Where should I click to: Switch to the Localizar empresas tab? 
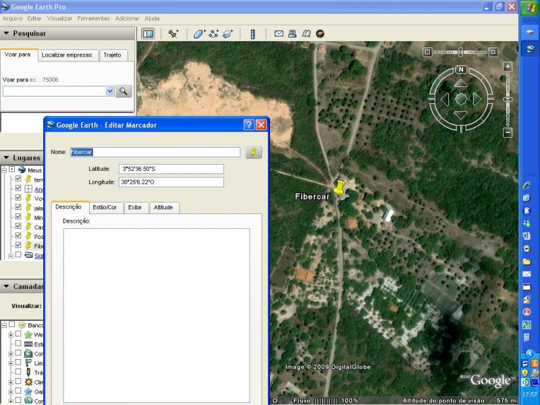(x=67, y=55)
